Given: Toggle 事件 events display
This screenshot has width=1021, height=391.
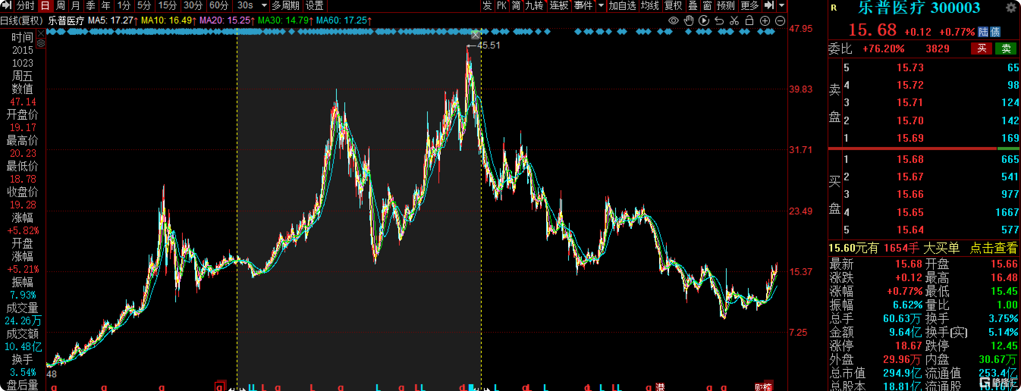Looking at the screenshot, I should pyautogui.click(x=583, y=6).
